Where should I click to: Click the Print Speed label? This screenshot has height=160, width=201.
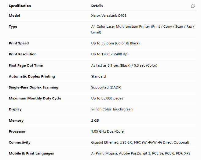coord(19,43)
